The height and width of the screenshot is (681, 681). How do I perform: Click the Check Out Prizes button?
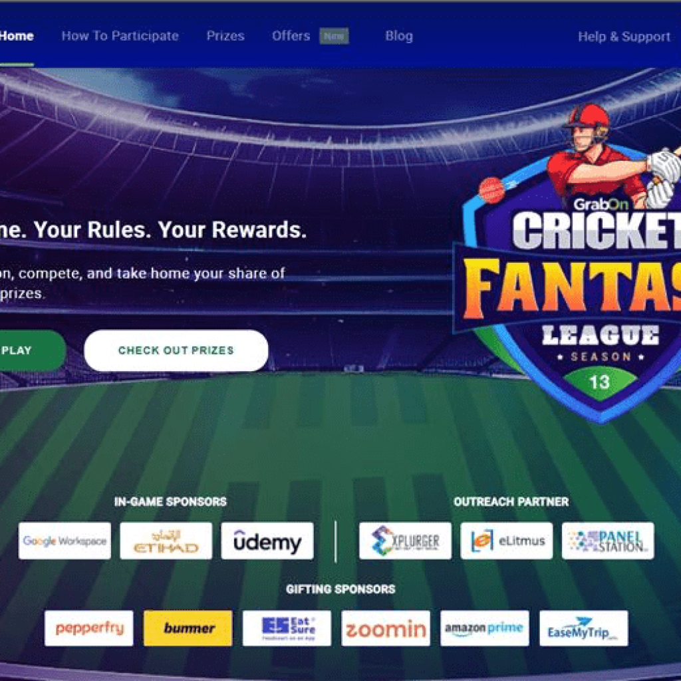tap(176, 350)
